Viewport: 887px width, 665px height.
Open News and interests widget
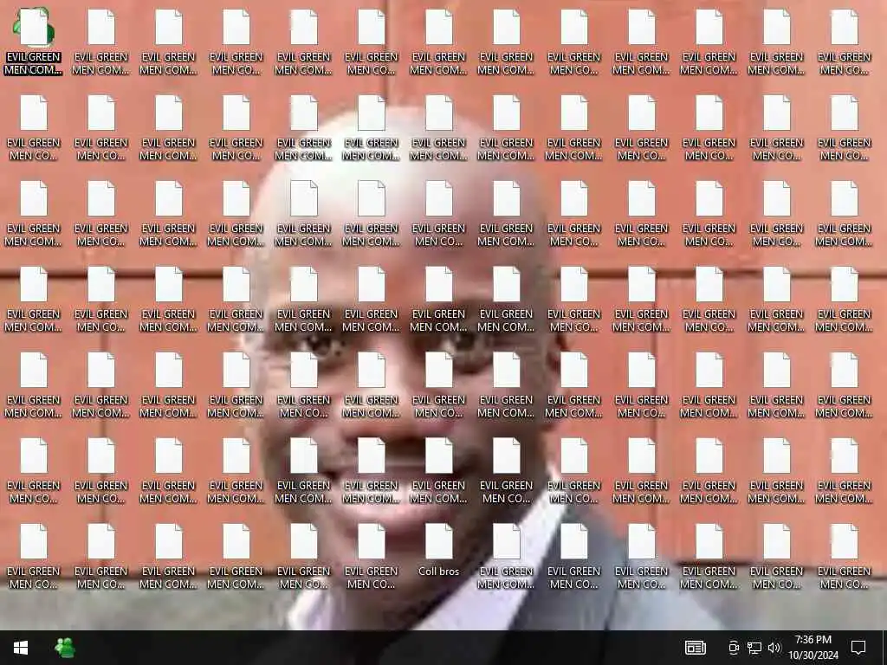click(x=696, y=648)
